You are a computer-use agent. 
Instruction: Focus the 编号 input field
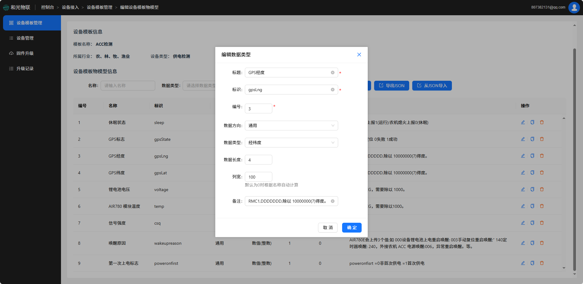[x=259, y=108]
